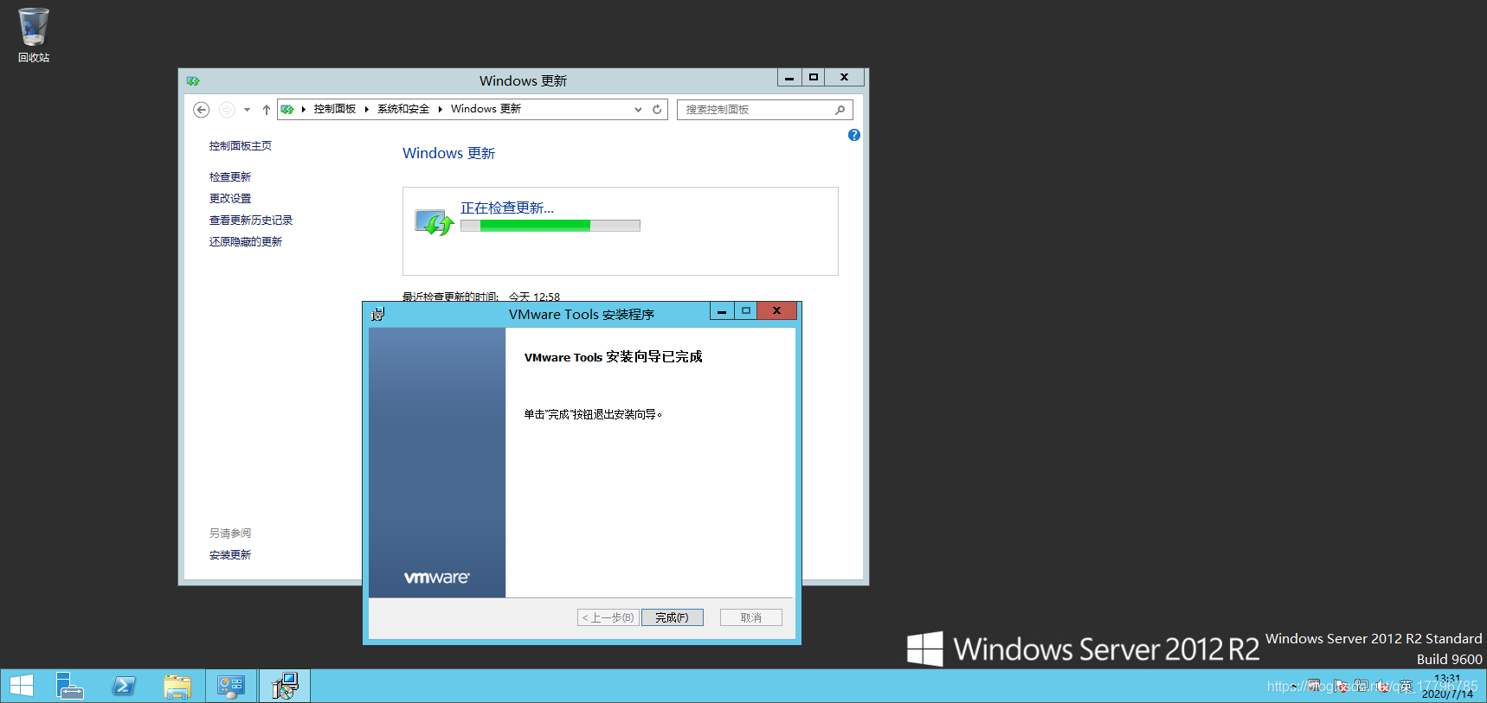Image resolution: width=1487 pixels, height=703 pixels.
Task: Click the VMware tray icon
Action: pyautogui.click(x=1314, y=685)
